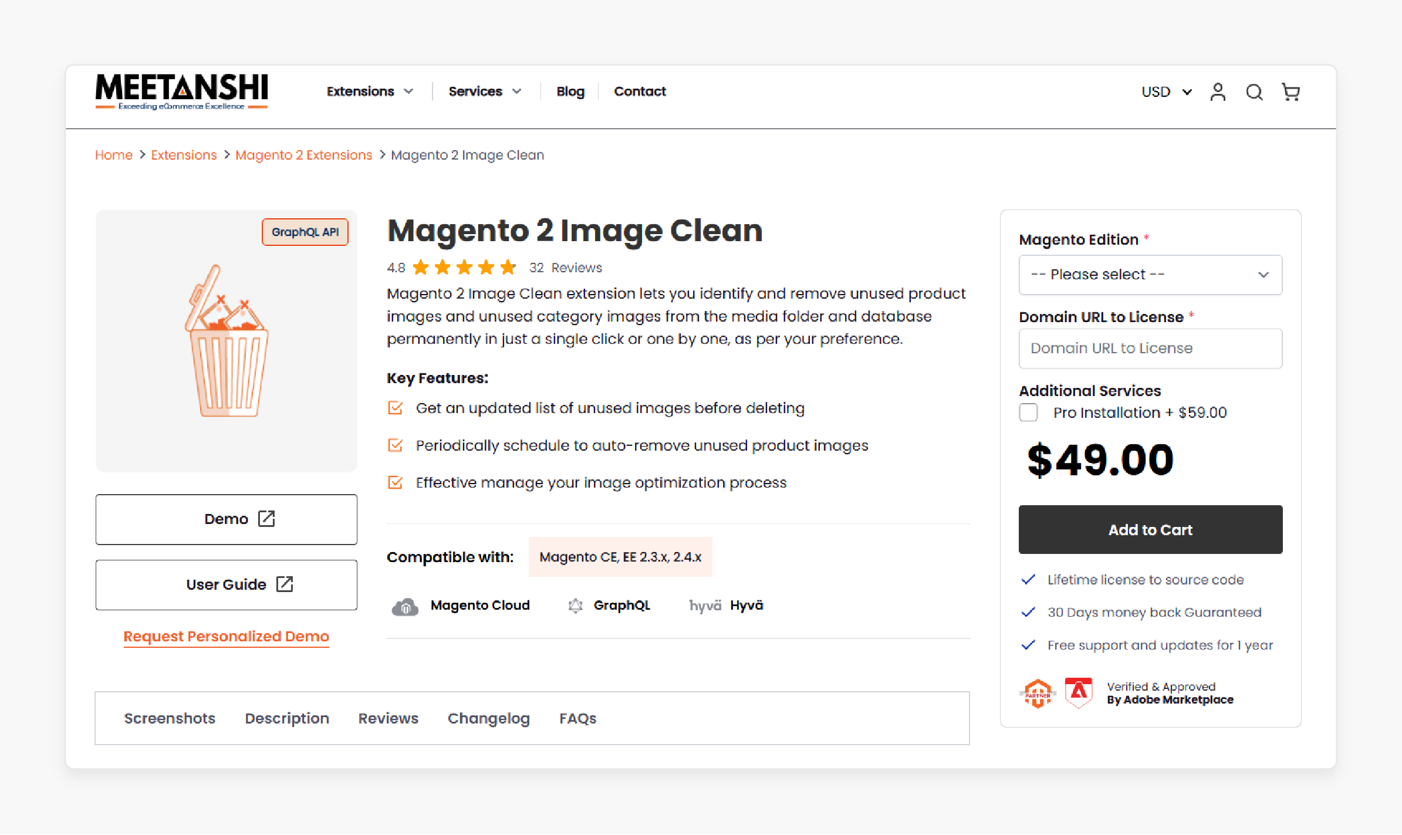
Task: Open the shopping cart icon
Action: 1290,92
